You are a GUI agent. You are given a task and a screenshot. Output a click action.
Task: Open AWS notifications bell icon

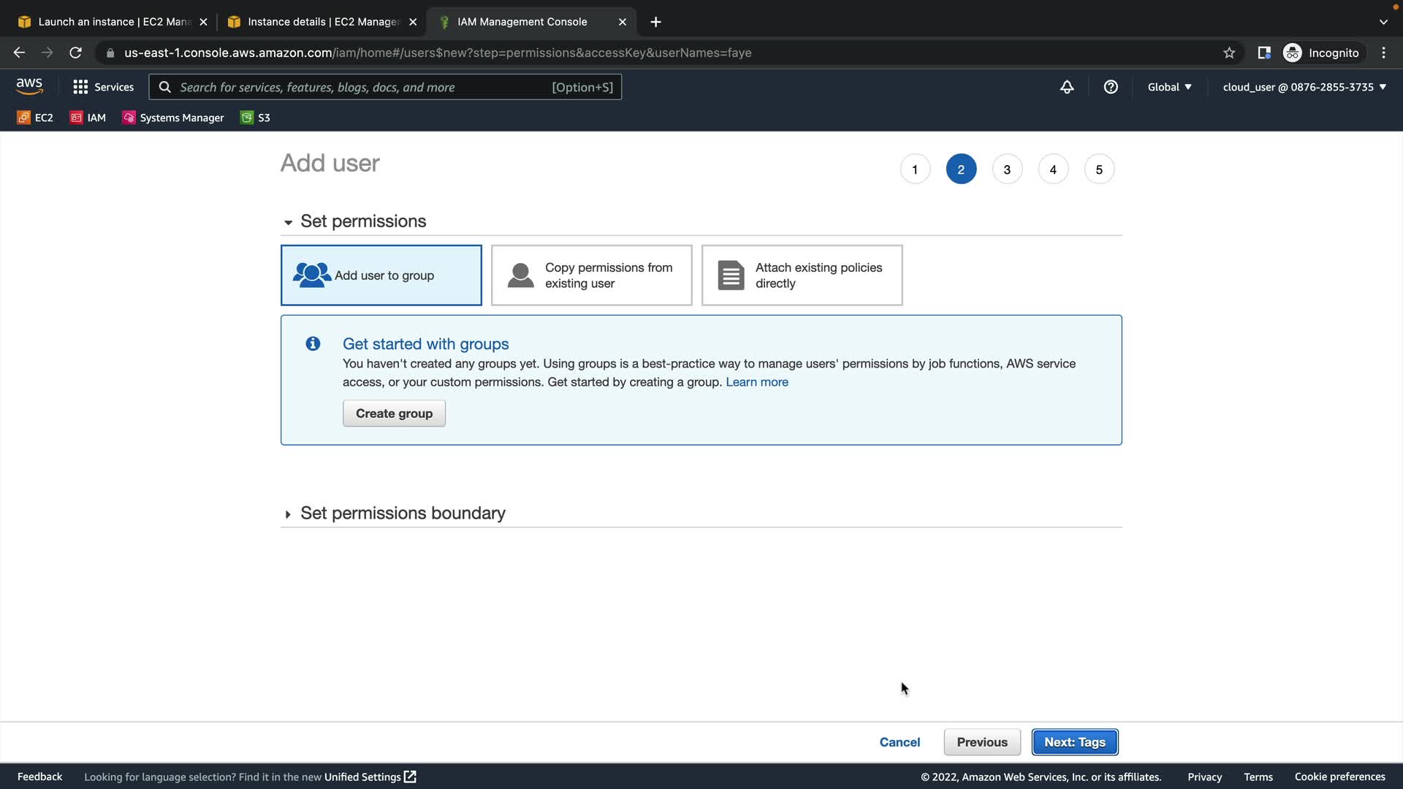click(1067, 87)
